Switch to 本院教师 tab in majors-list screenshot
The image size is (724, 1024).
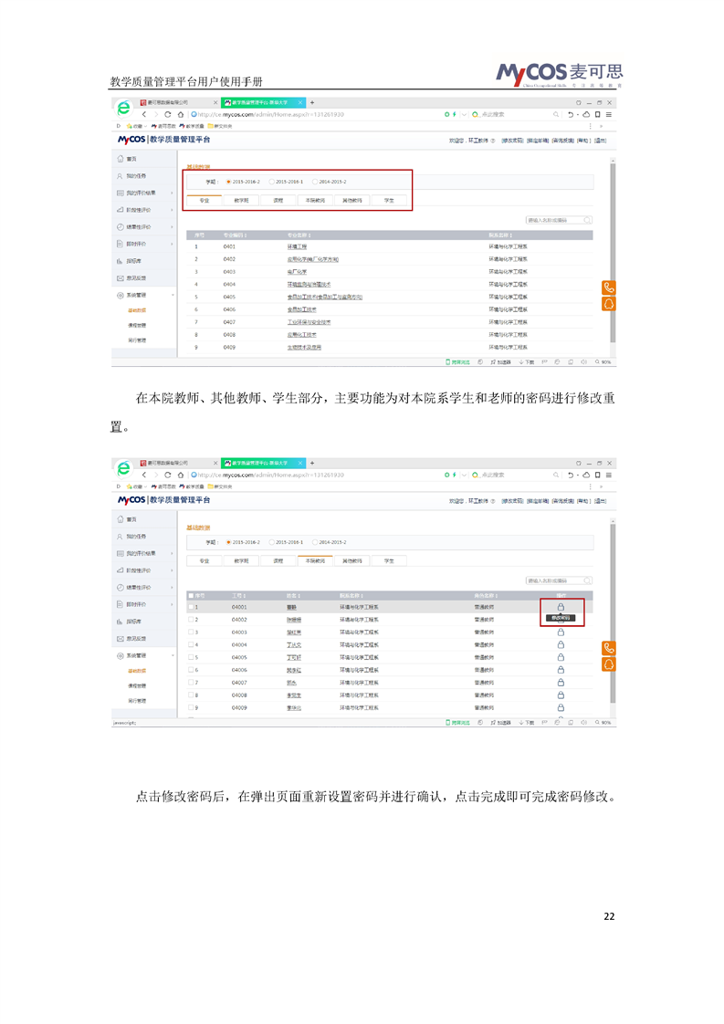[315, 201]
